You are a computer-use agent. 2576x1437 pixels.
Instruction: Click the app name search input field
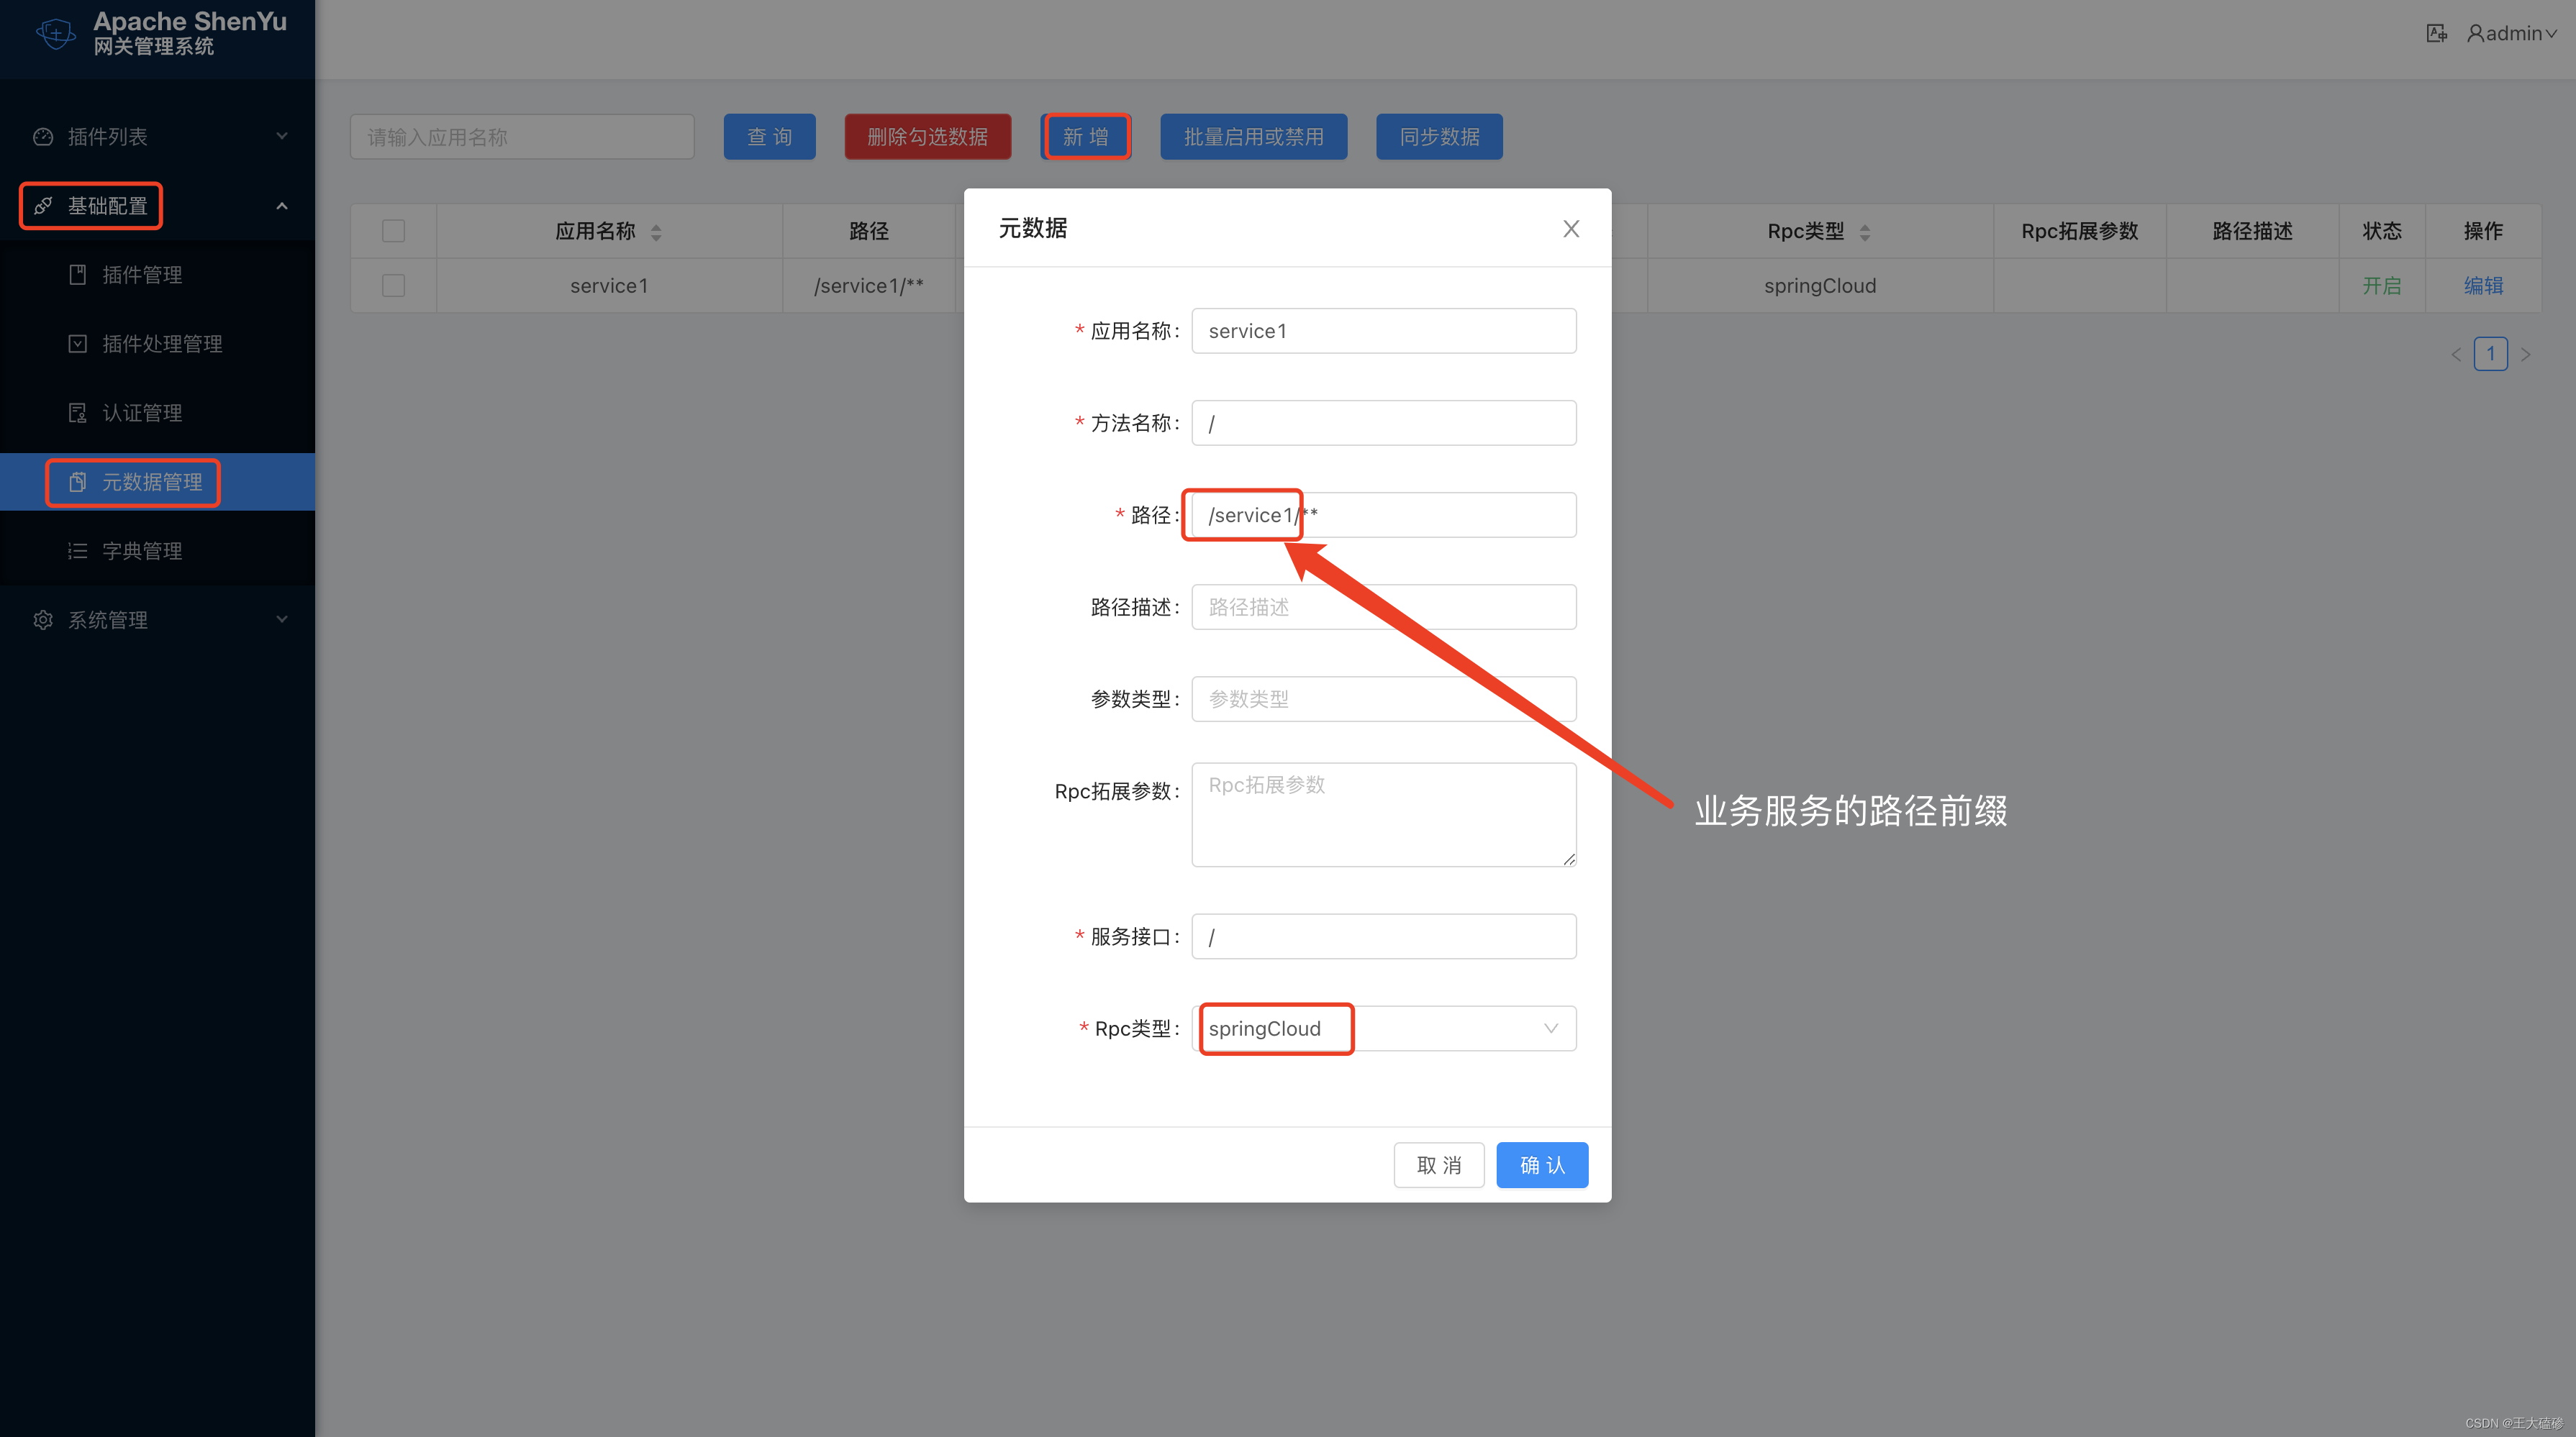522,137
